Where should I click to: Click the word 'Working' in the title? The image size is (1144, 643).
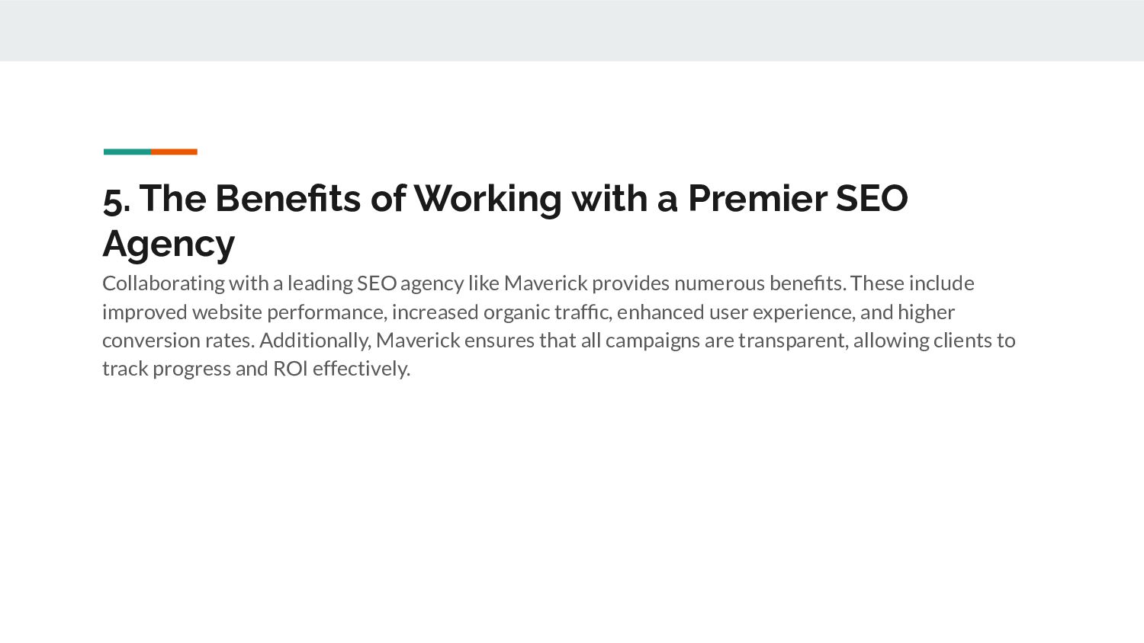coord(487,200)
